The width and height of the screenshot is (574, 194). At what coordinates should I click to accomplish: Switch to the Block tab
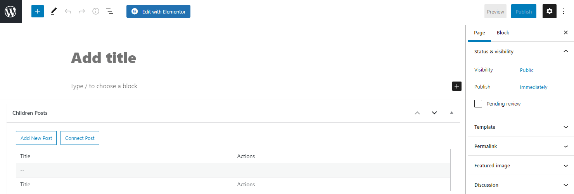point(503,32)
